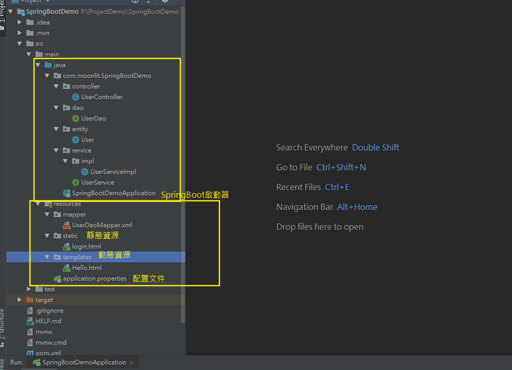The image size is (512, 370).
Task: Click the application.properties Spring leaf icon
Action: (57, 279)
